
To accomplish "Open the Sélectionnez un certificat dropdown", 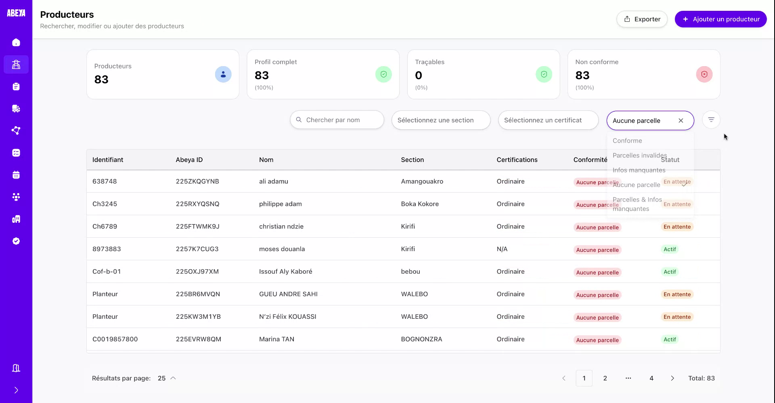I will [x=548, y=120].
